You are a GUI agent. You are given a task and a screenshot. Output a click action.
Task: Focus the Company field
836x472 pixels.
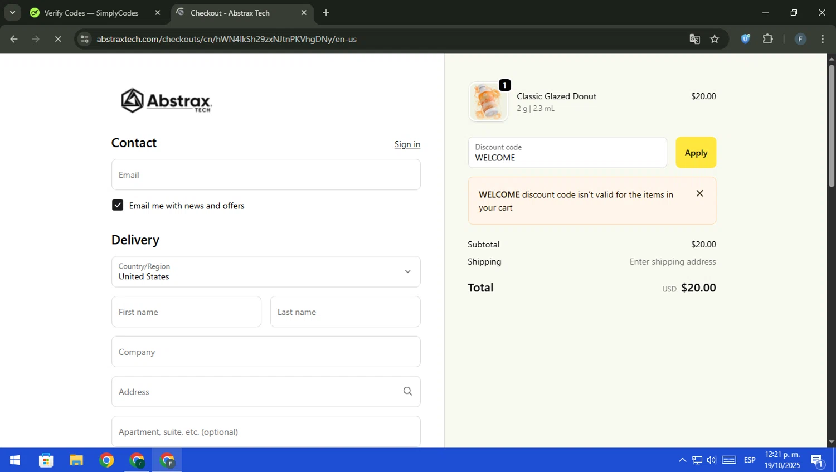[x=266, y=352]
